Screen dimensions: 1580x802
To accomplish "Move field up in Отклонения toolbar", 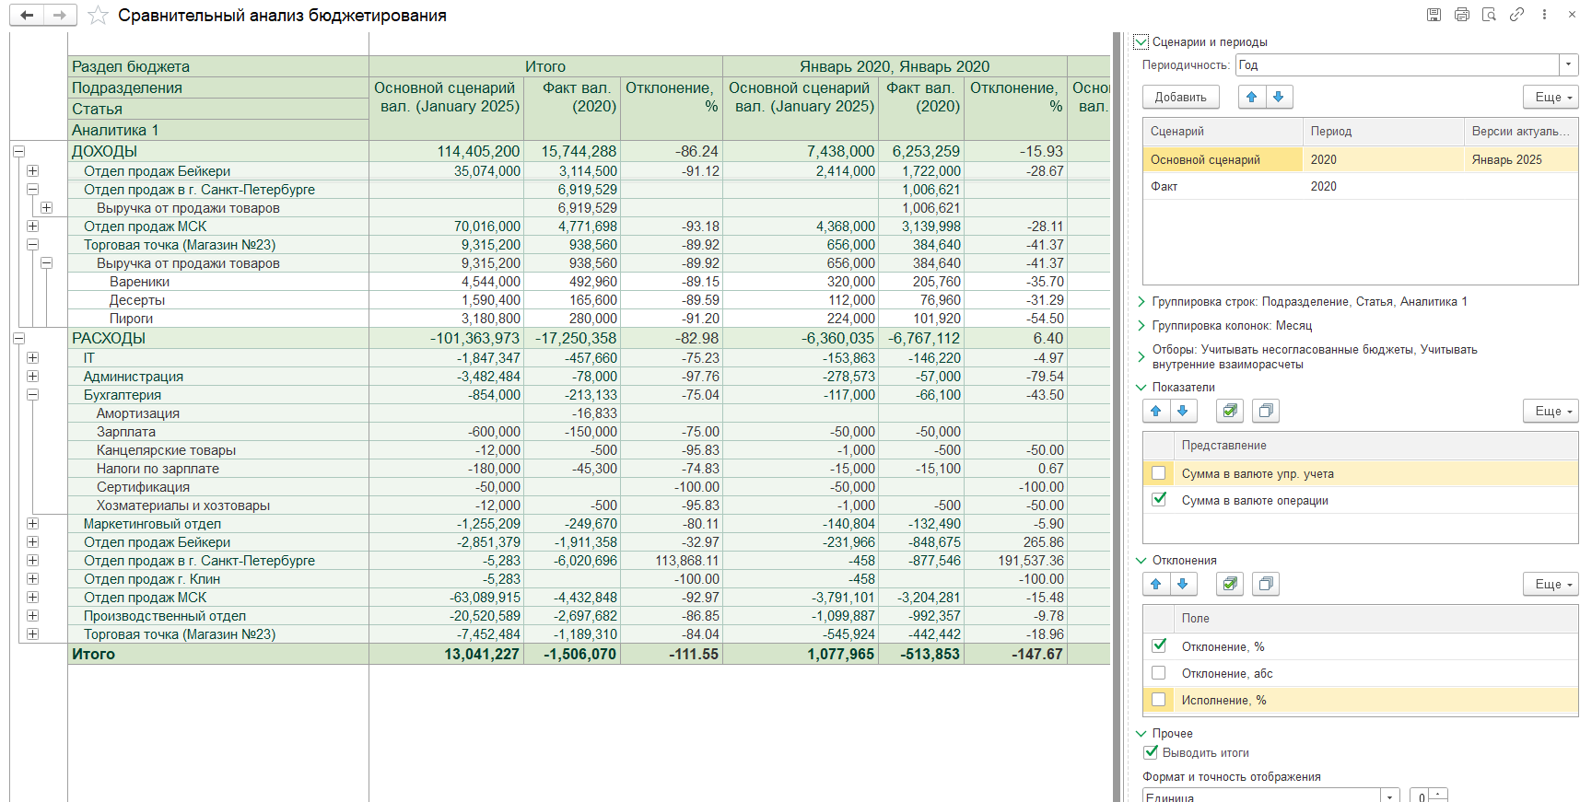I will (1156, 584).
